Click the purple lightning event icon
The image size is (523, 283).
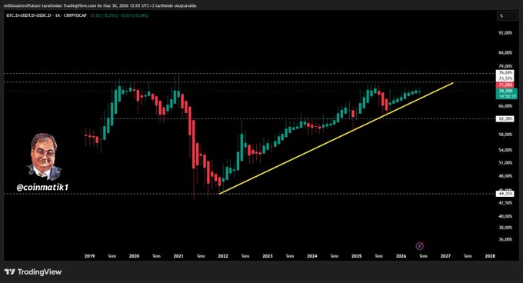click(420, 246)
